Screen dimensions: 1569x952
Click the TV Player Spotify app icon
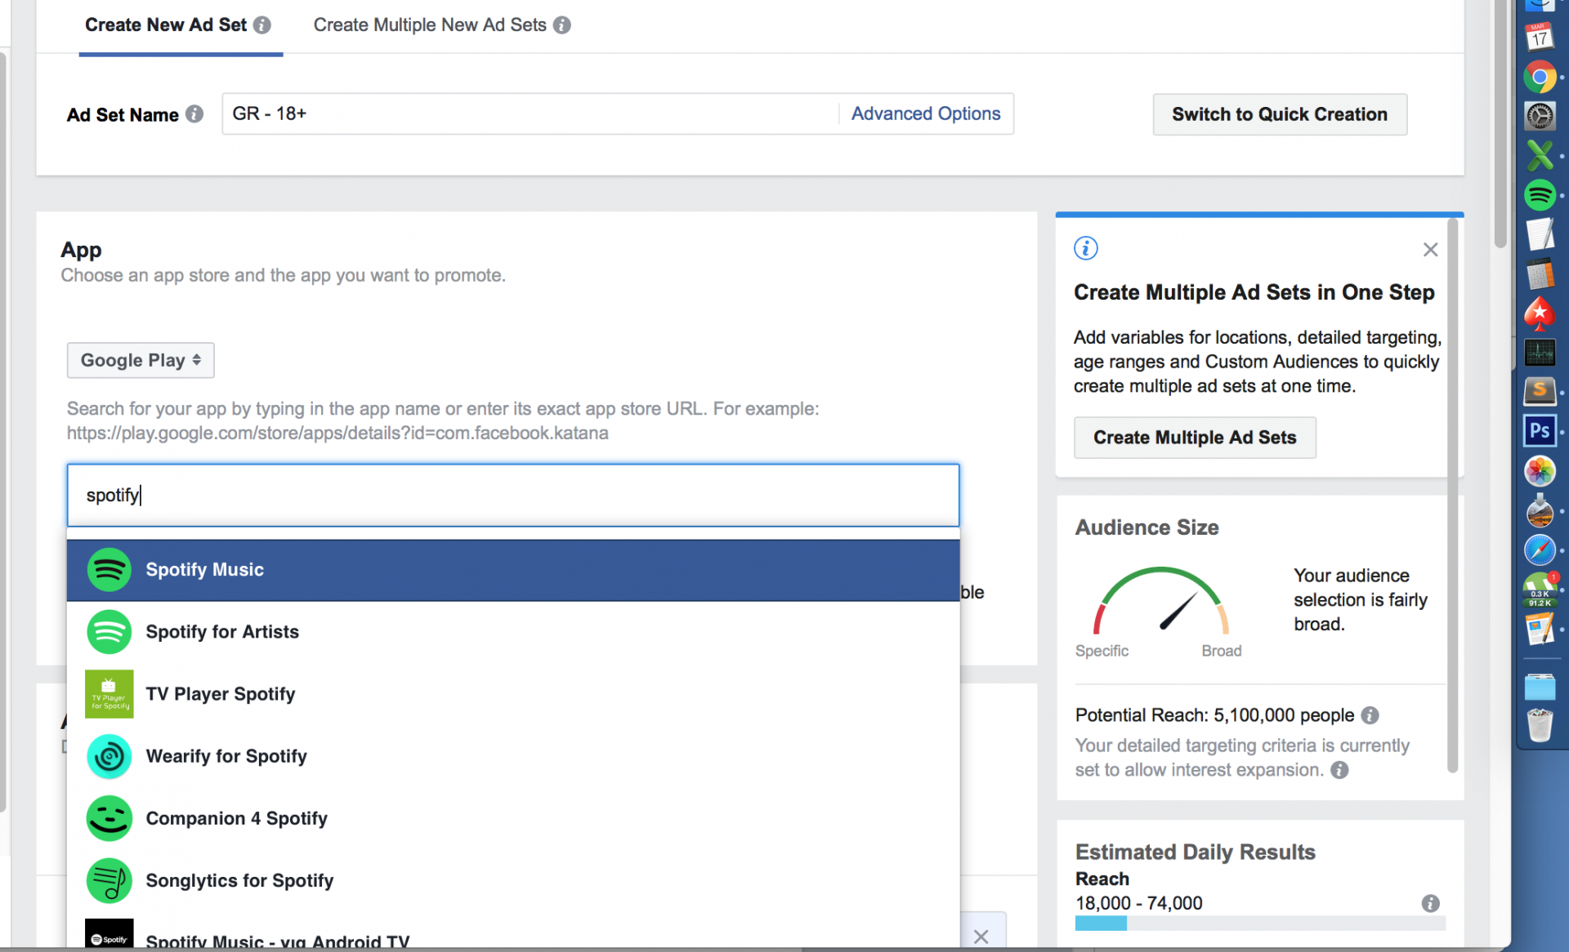point(109,694)
